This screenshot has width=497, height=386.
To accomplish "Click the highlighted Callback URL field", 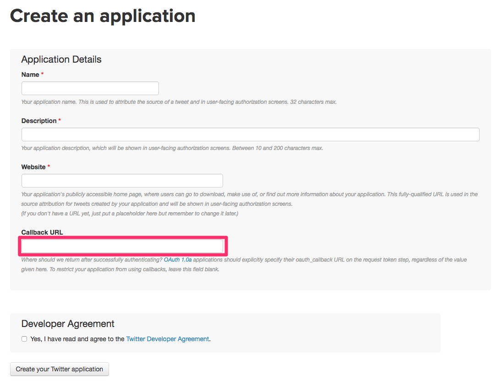I will click(x=122, y=246).
